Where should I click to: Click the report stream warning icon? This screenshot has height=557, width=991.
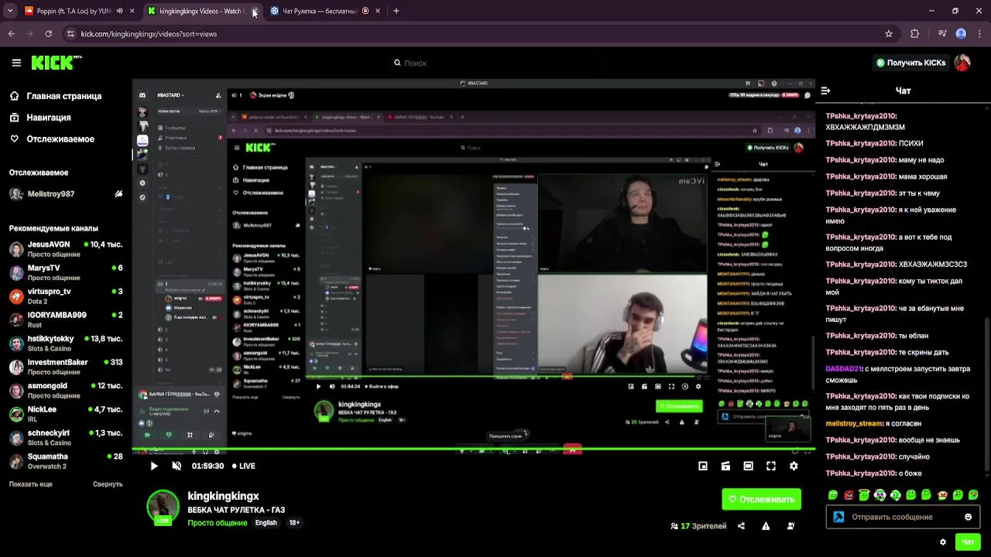point(766,526)
